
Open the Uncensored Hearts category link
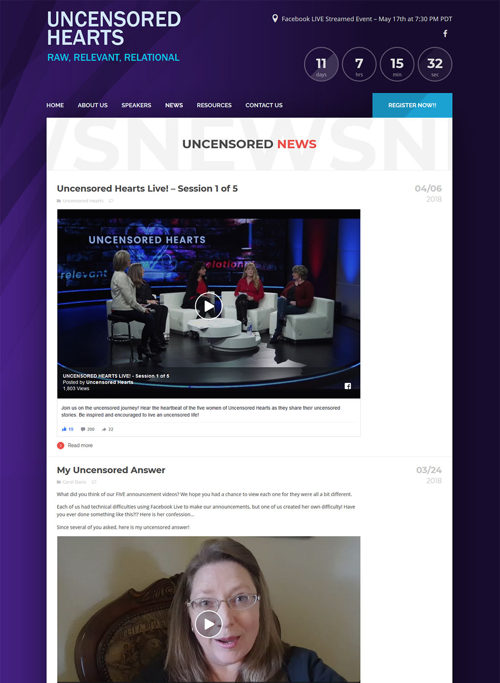coord(83,201)
